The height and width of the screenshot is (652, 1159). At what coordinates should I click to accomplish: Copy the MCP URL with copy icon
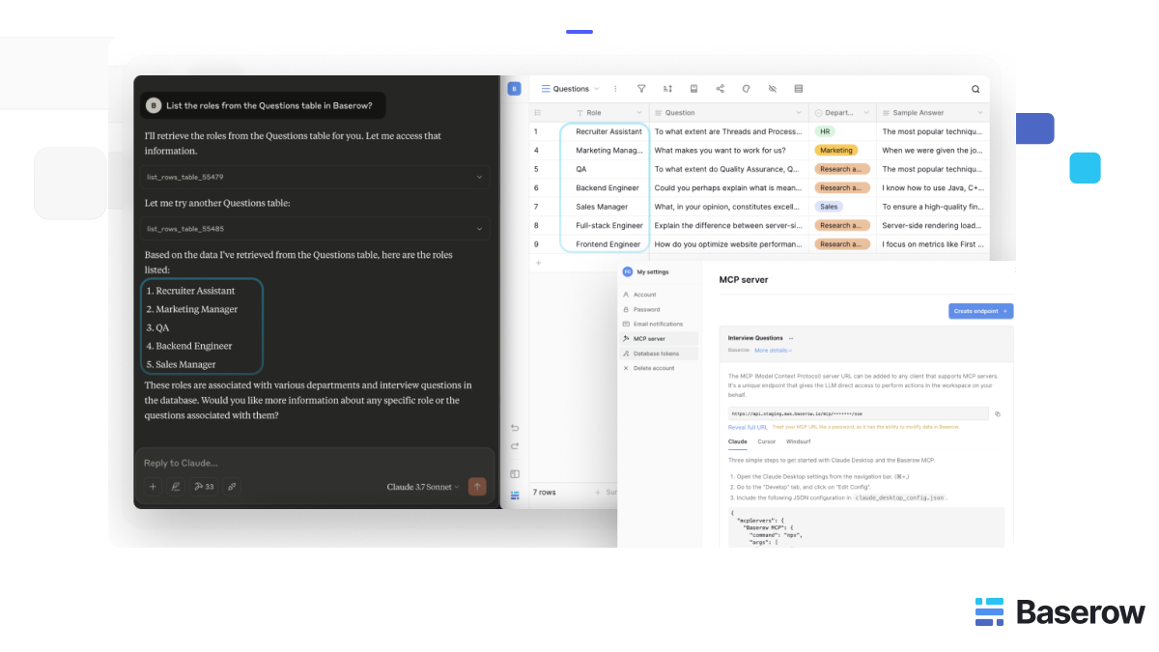(998, 413)
